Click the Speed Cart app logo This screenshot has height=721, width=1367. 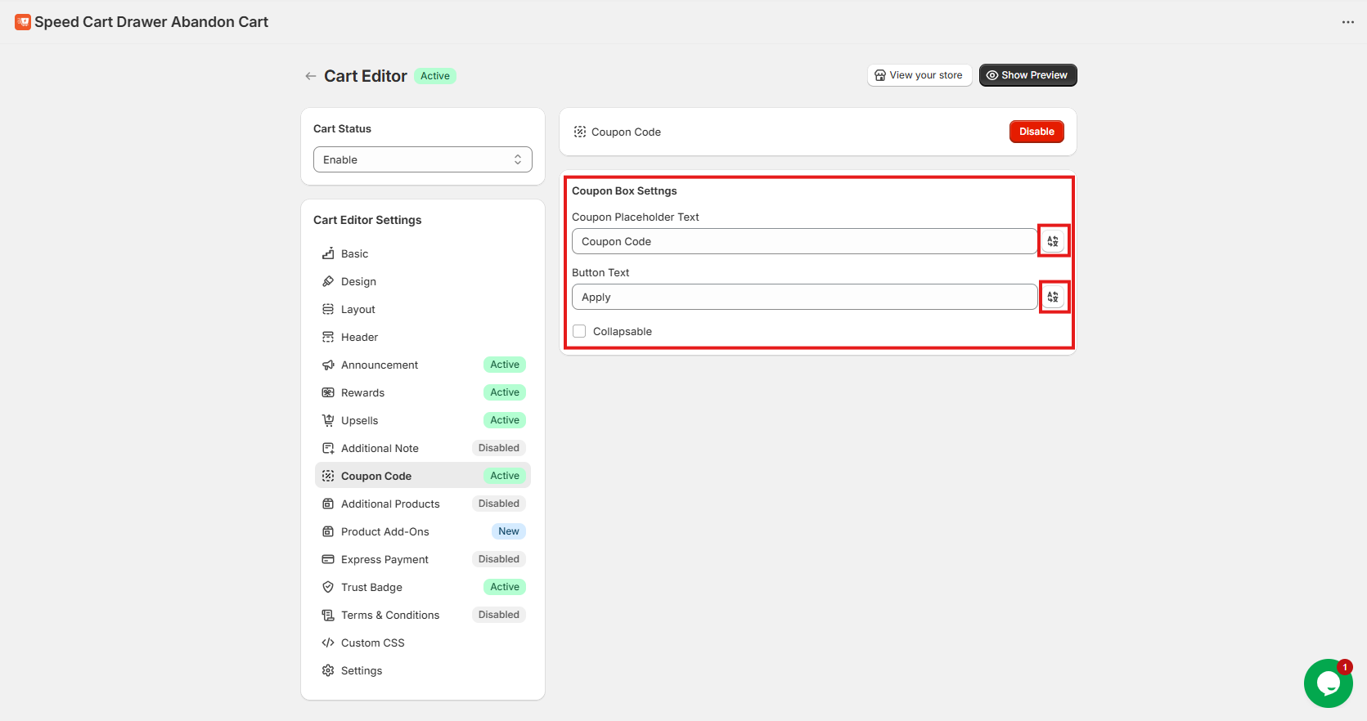(23, 22)
